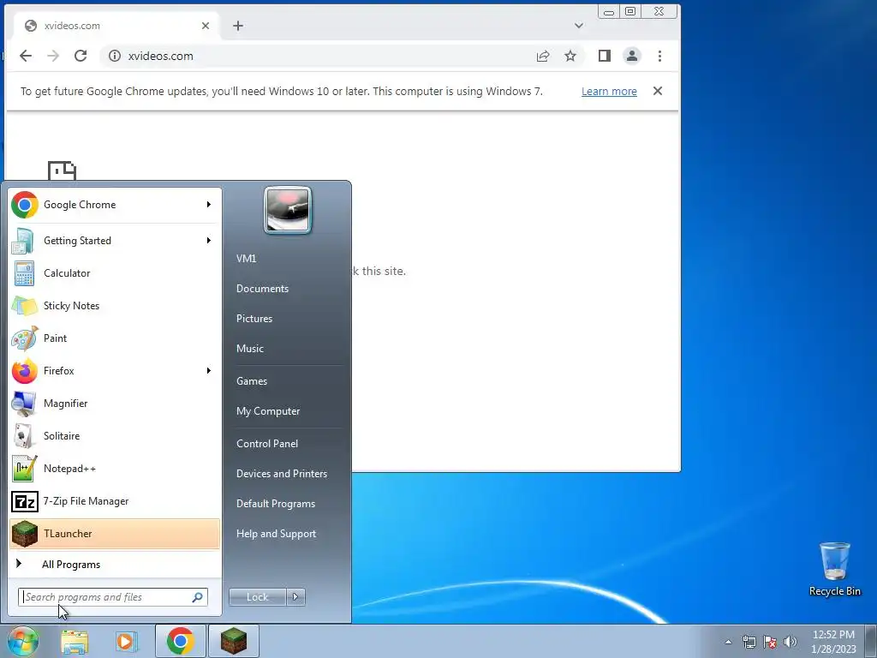The height and width of the screenshot is (658, 877).
Task: Open a new Chrome tab
Action: tap(238, 26)
